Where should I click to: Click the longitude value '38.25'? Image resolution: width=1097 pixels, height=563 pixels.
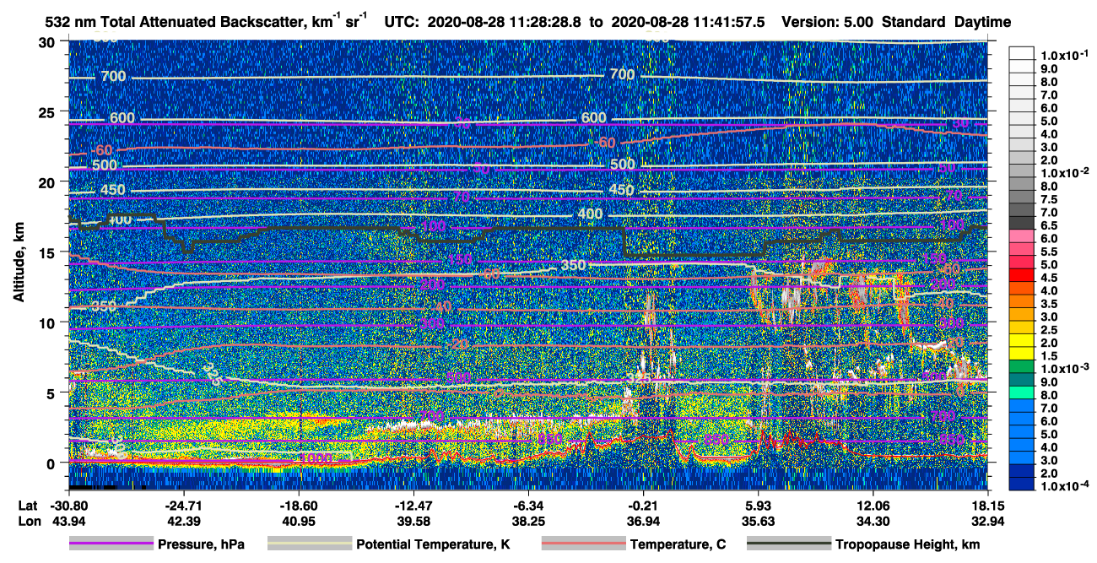coord(527,521)
